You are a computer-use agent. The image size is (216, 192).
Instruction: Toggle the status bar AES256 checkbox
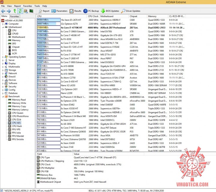pyautogui.click(x=2, y=190)
